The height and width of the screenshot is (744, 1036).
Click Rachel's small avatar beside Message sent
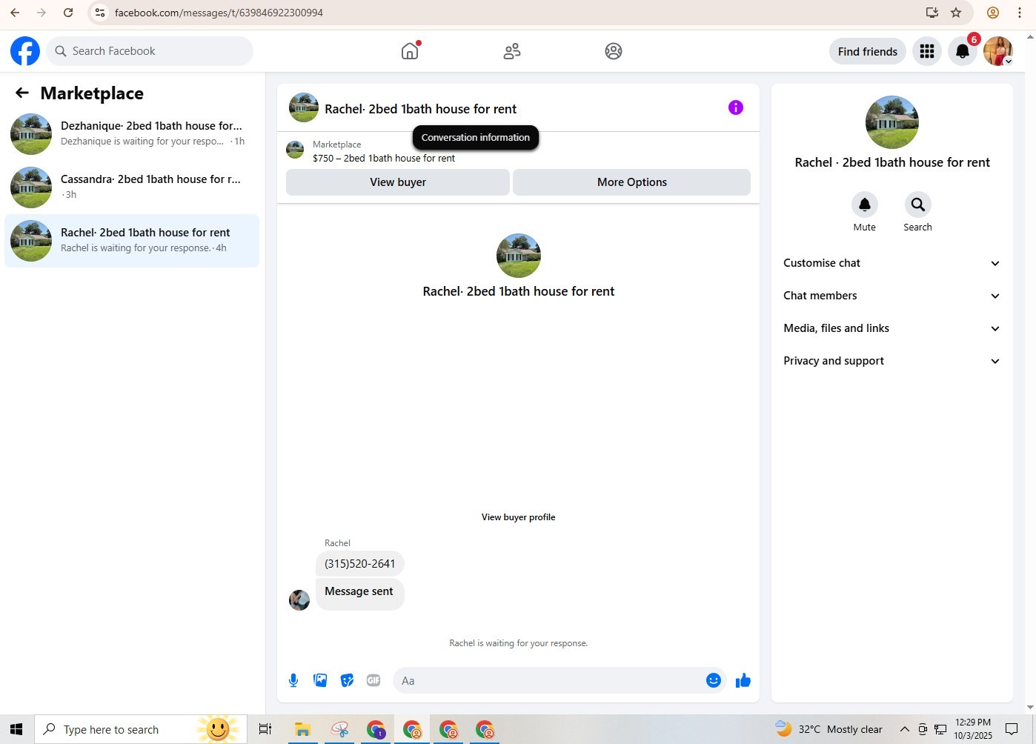point(299,599)
